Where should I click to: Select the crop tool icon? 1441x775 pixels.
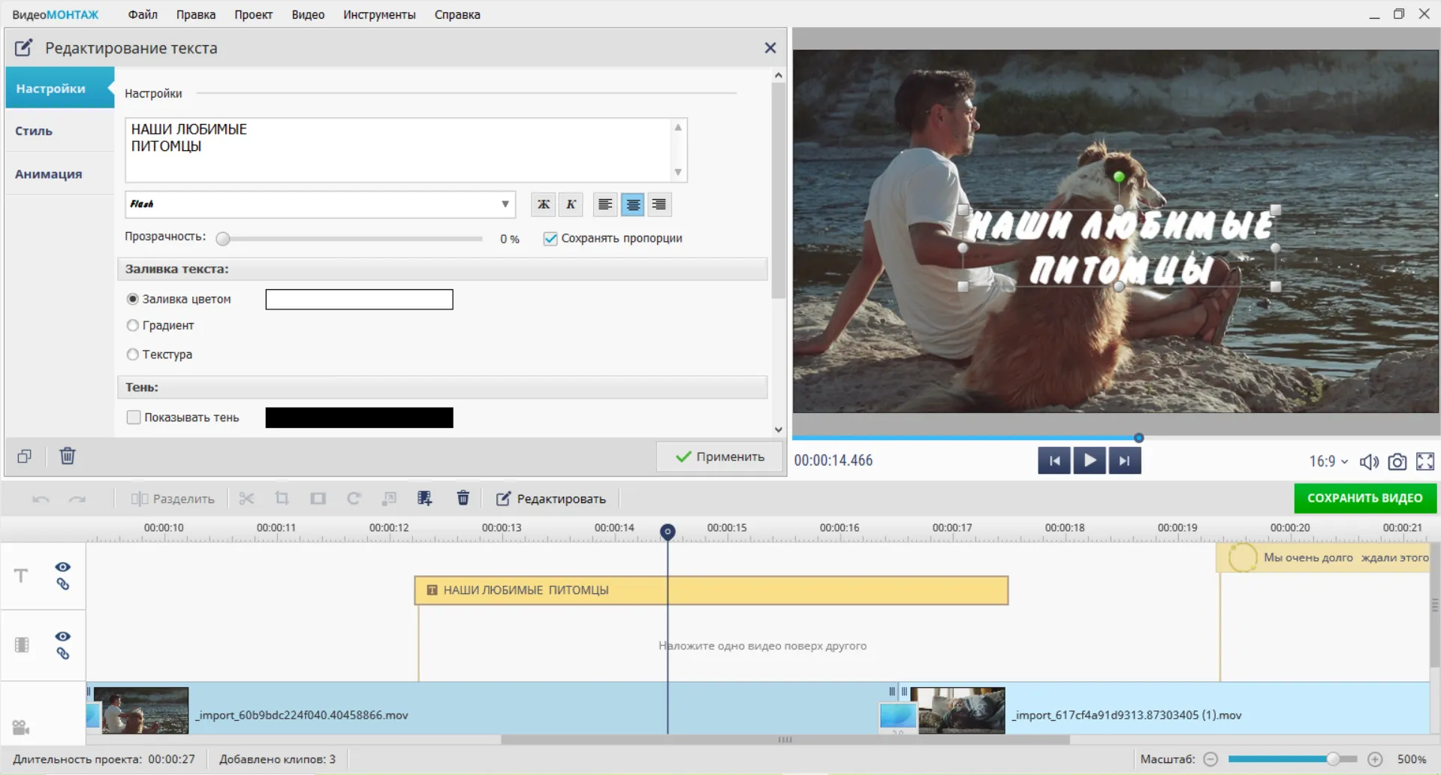(x=282, y=499)
